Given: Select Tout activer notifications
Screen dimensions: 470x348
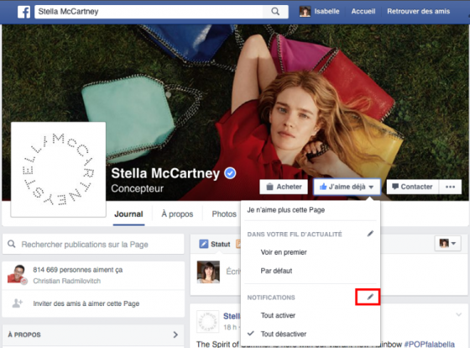Looking at the screenshot, I should (x=278, y=315).
